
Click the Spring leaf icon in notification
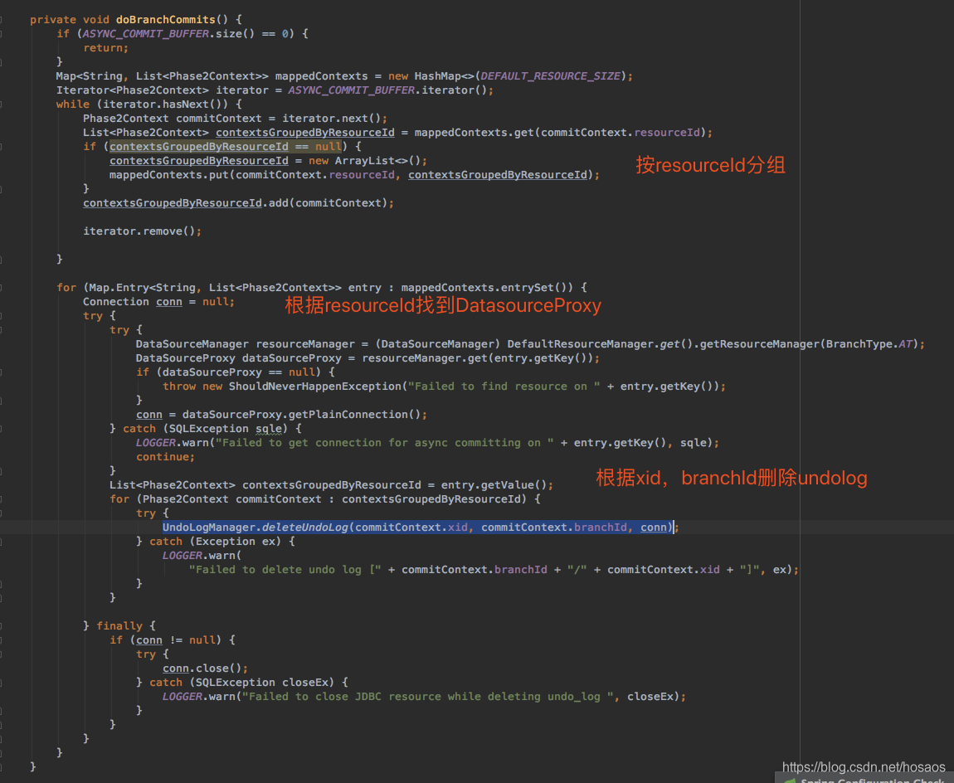[789, 780]
